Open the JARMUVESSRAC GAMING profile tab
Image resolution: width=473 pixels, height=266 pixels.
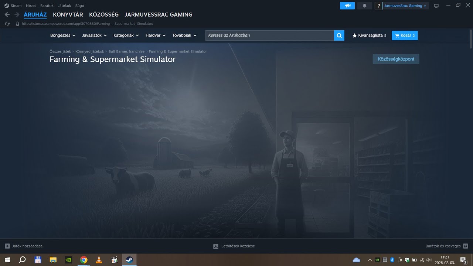pyautogui.click(x=159, y=14)
